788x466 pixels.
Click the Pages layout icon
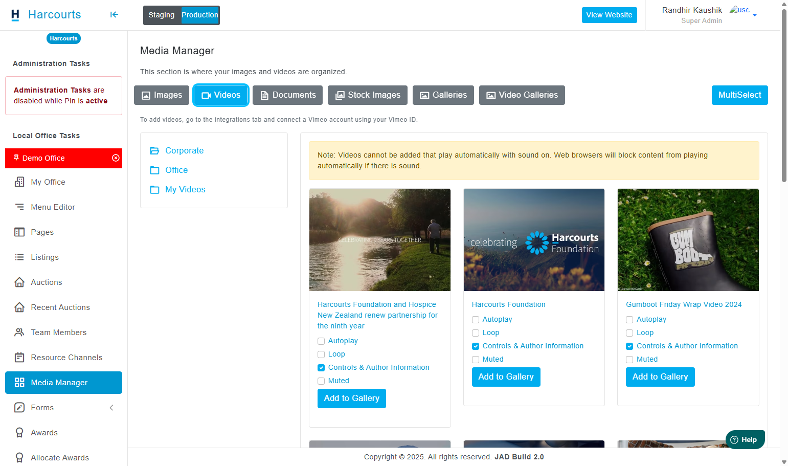(19, 232)
